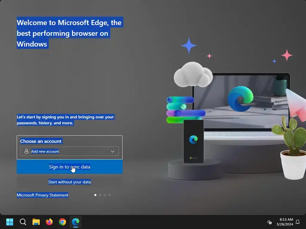Select Microsoft Edge taskbar icon
The height and width of the screenshot is (229, 306).
tap(76, 222)
